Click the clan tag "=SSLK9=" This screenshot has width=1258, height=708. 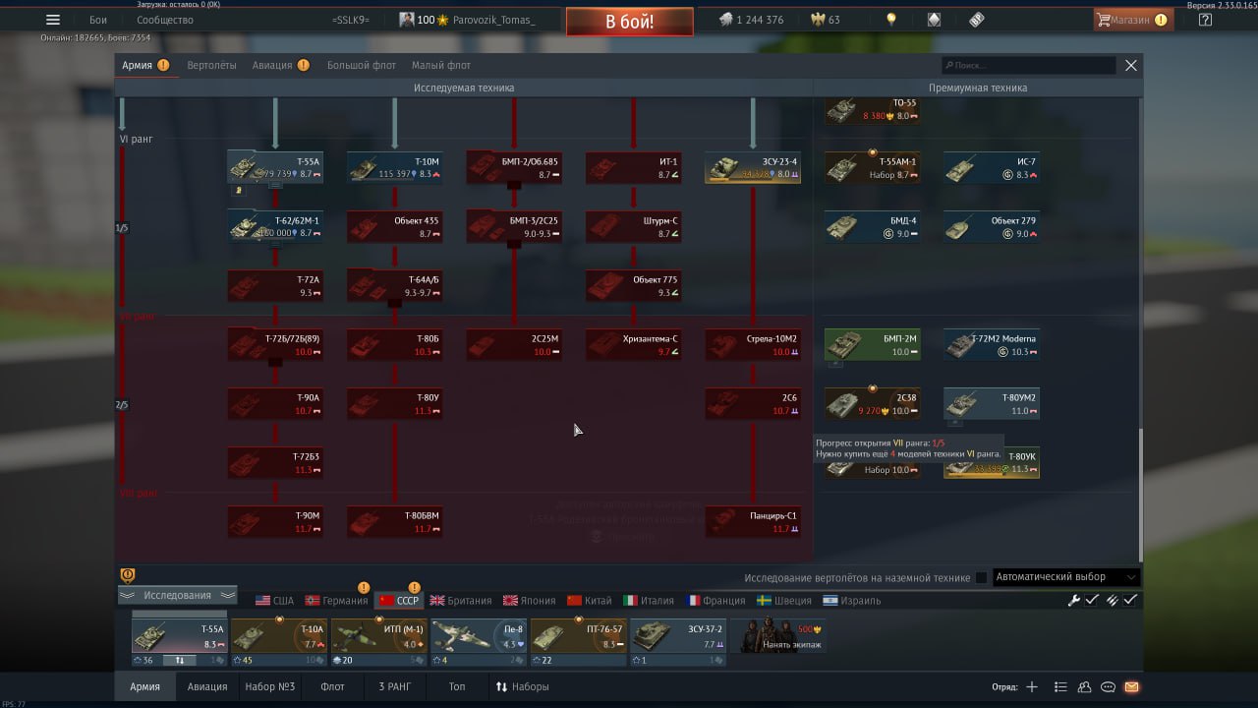pos(352,20)
